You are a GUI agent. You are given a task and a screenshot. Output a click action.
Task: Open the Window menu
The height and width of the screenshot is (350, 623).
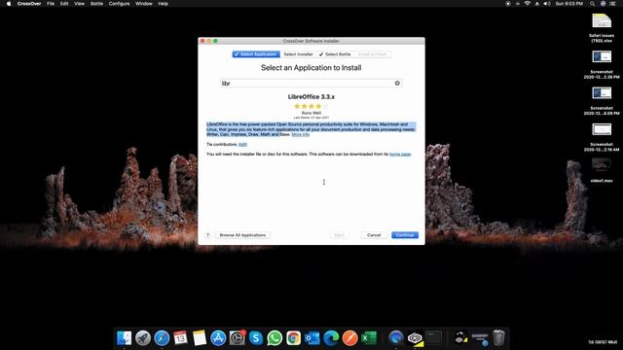[144, 4]
